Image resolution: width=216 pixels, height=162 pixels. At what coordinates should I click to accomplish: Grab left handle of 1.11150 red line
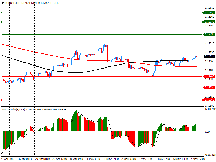(2, 87)
